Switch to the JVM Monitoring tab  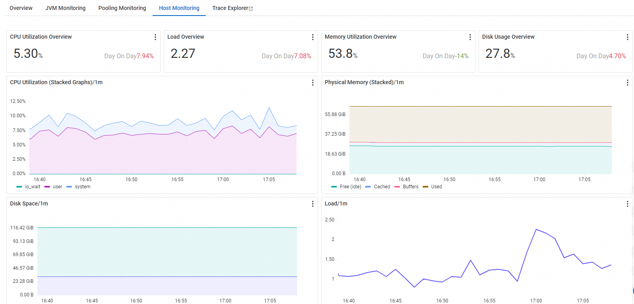(x=66, y=8)
